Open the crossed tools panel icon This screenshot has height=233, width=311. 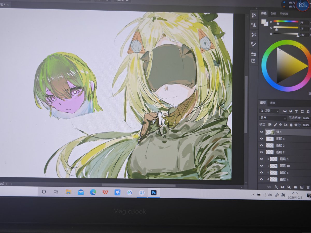[x=254, y=35]
